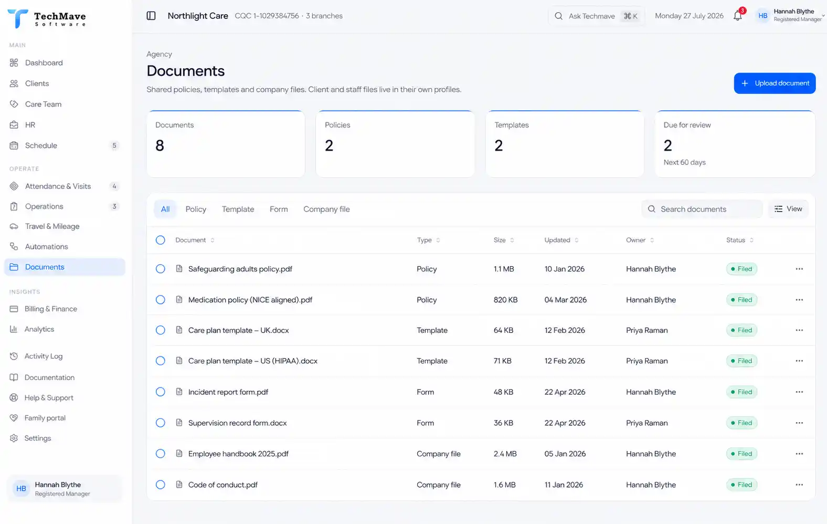Screen dimensions: 827x524
Task: Select all documents with the header checkbox
Action: pos(161,240)
